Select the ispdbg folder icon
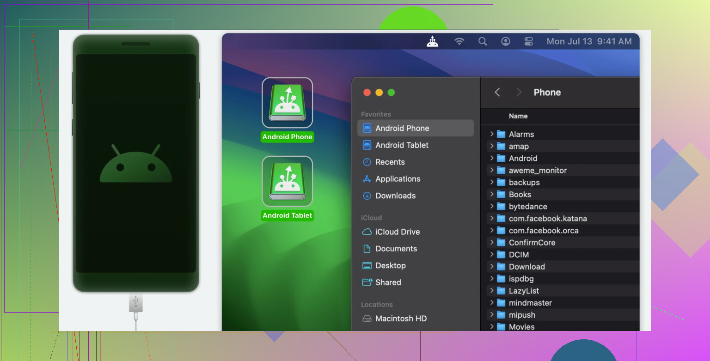The width and height of the screenshot is (710, 361). [x=501, y=278]
